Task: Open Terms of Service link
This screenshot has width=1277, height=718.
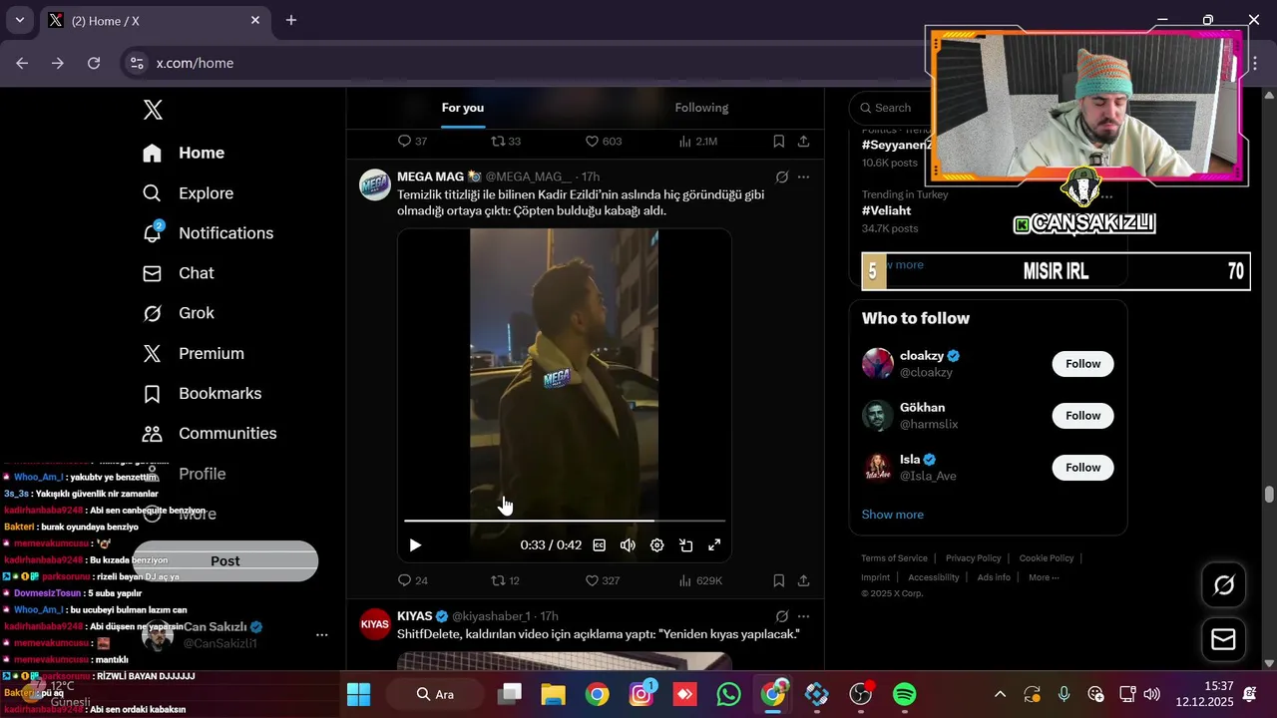Action: [894, 558]
